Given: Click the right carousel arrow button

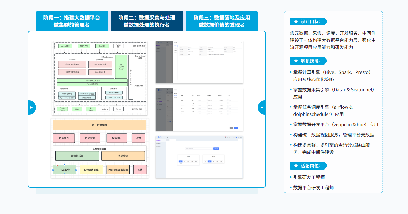Looking at the screenshot, I should click(262, 107).
